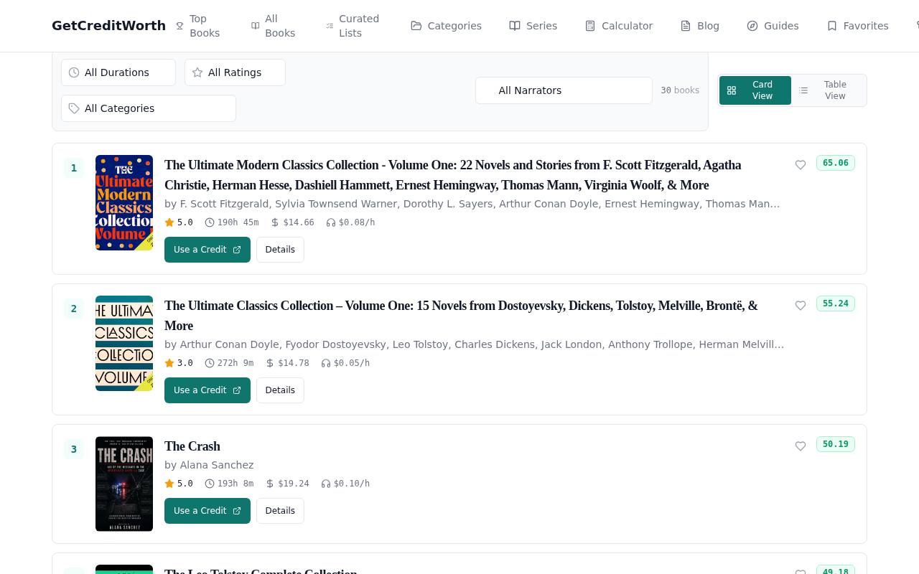Open The Crash title link
The image size is (919, 574).
tap(192, 446)
